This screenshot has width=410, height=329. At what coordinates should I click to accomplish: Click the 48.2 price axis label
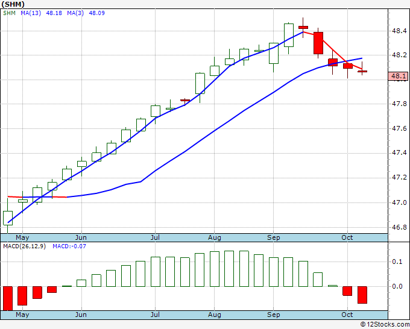pos(399,55)
